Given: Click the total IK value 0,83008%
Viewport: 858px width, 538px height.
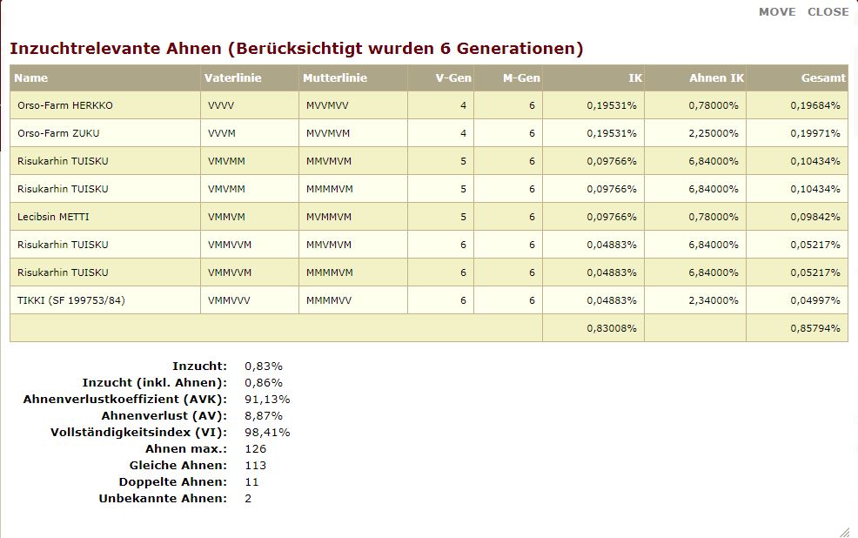Looking at the screenshot, I should pos(612,328).
